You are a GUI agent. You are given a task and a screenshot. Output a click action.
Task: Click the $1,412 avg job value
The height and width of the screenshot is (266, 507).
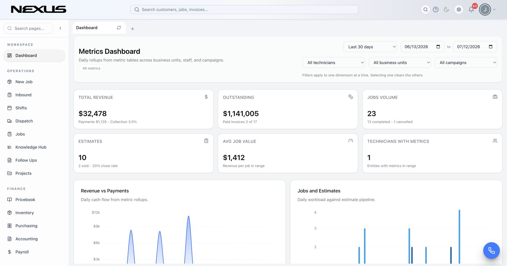tap(234, 158)
